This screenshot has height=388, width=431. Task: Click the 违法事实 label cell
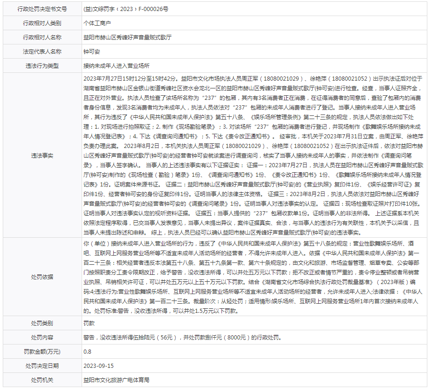(42, 156)
